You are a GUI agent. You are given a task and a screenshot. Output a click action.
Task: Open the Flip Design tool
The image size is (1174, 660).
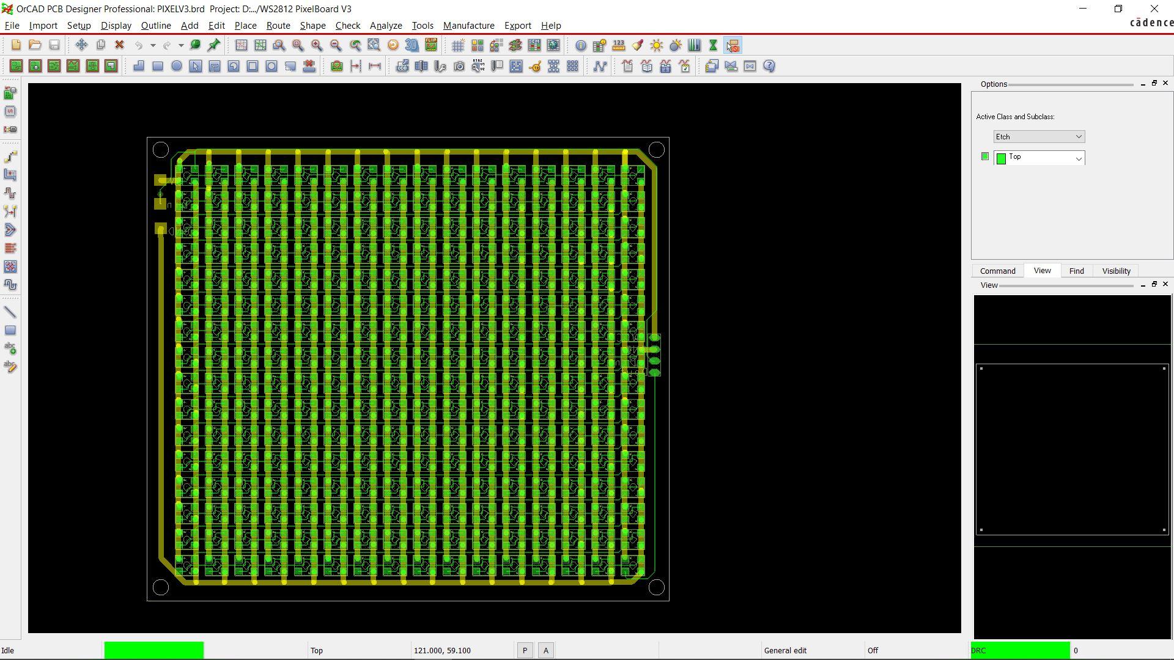tap(430, 45)
